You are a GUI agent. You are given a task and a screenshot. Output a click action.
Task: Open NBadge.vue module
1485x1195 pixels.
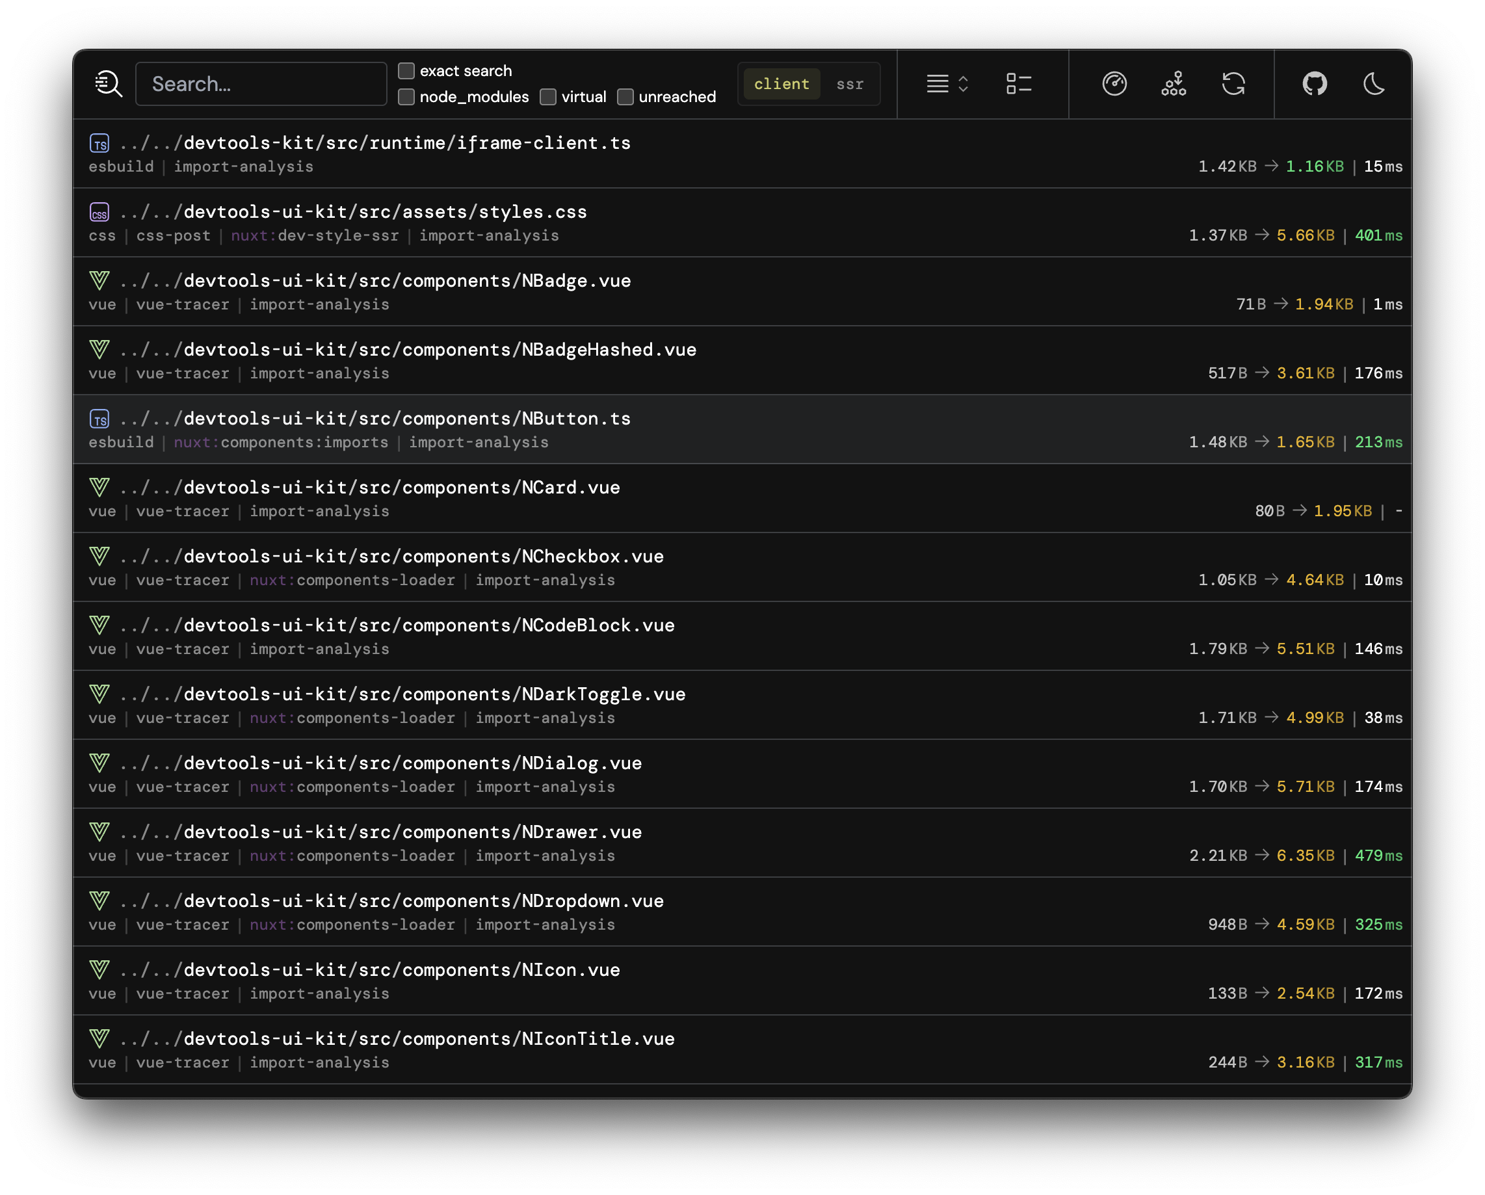click(742, 291)
